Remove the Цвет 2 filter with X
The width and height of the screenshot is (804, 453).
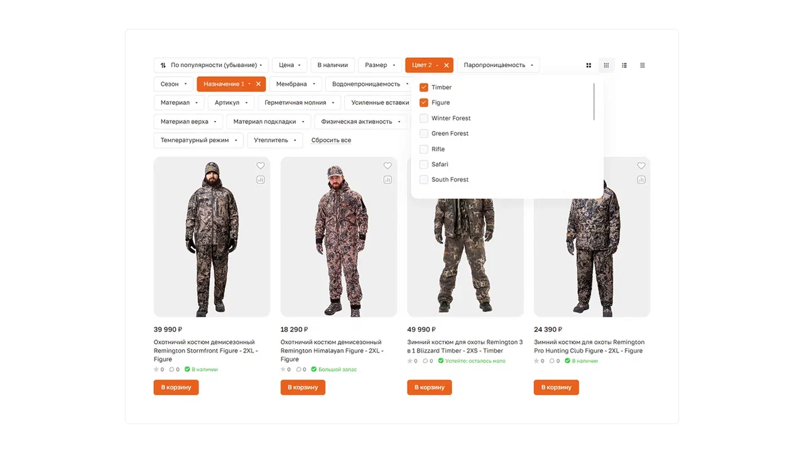pos(447,65)
